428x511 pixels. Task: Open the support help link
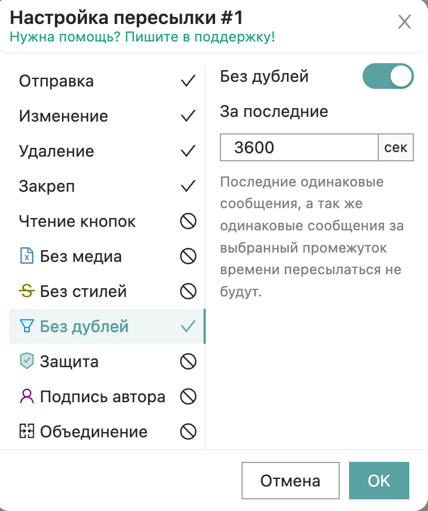click(x=142, y=37)
